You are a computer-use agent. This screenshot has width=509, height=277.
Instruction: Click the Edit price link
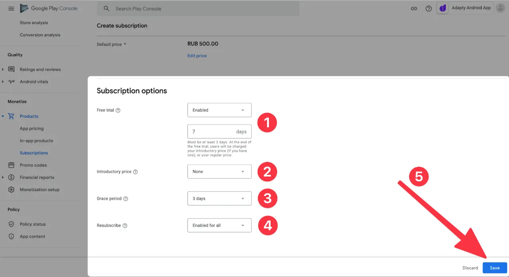click(197, 56)
